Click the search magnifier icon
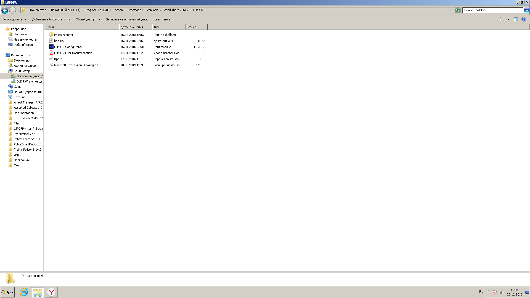The image size is (530, 298). click(526, 10)
